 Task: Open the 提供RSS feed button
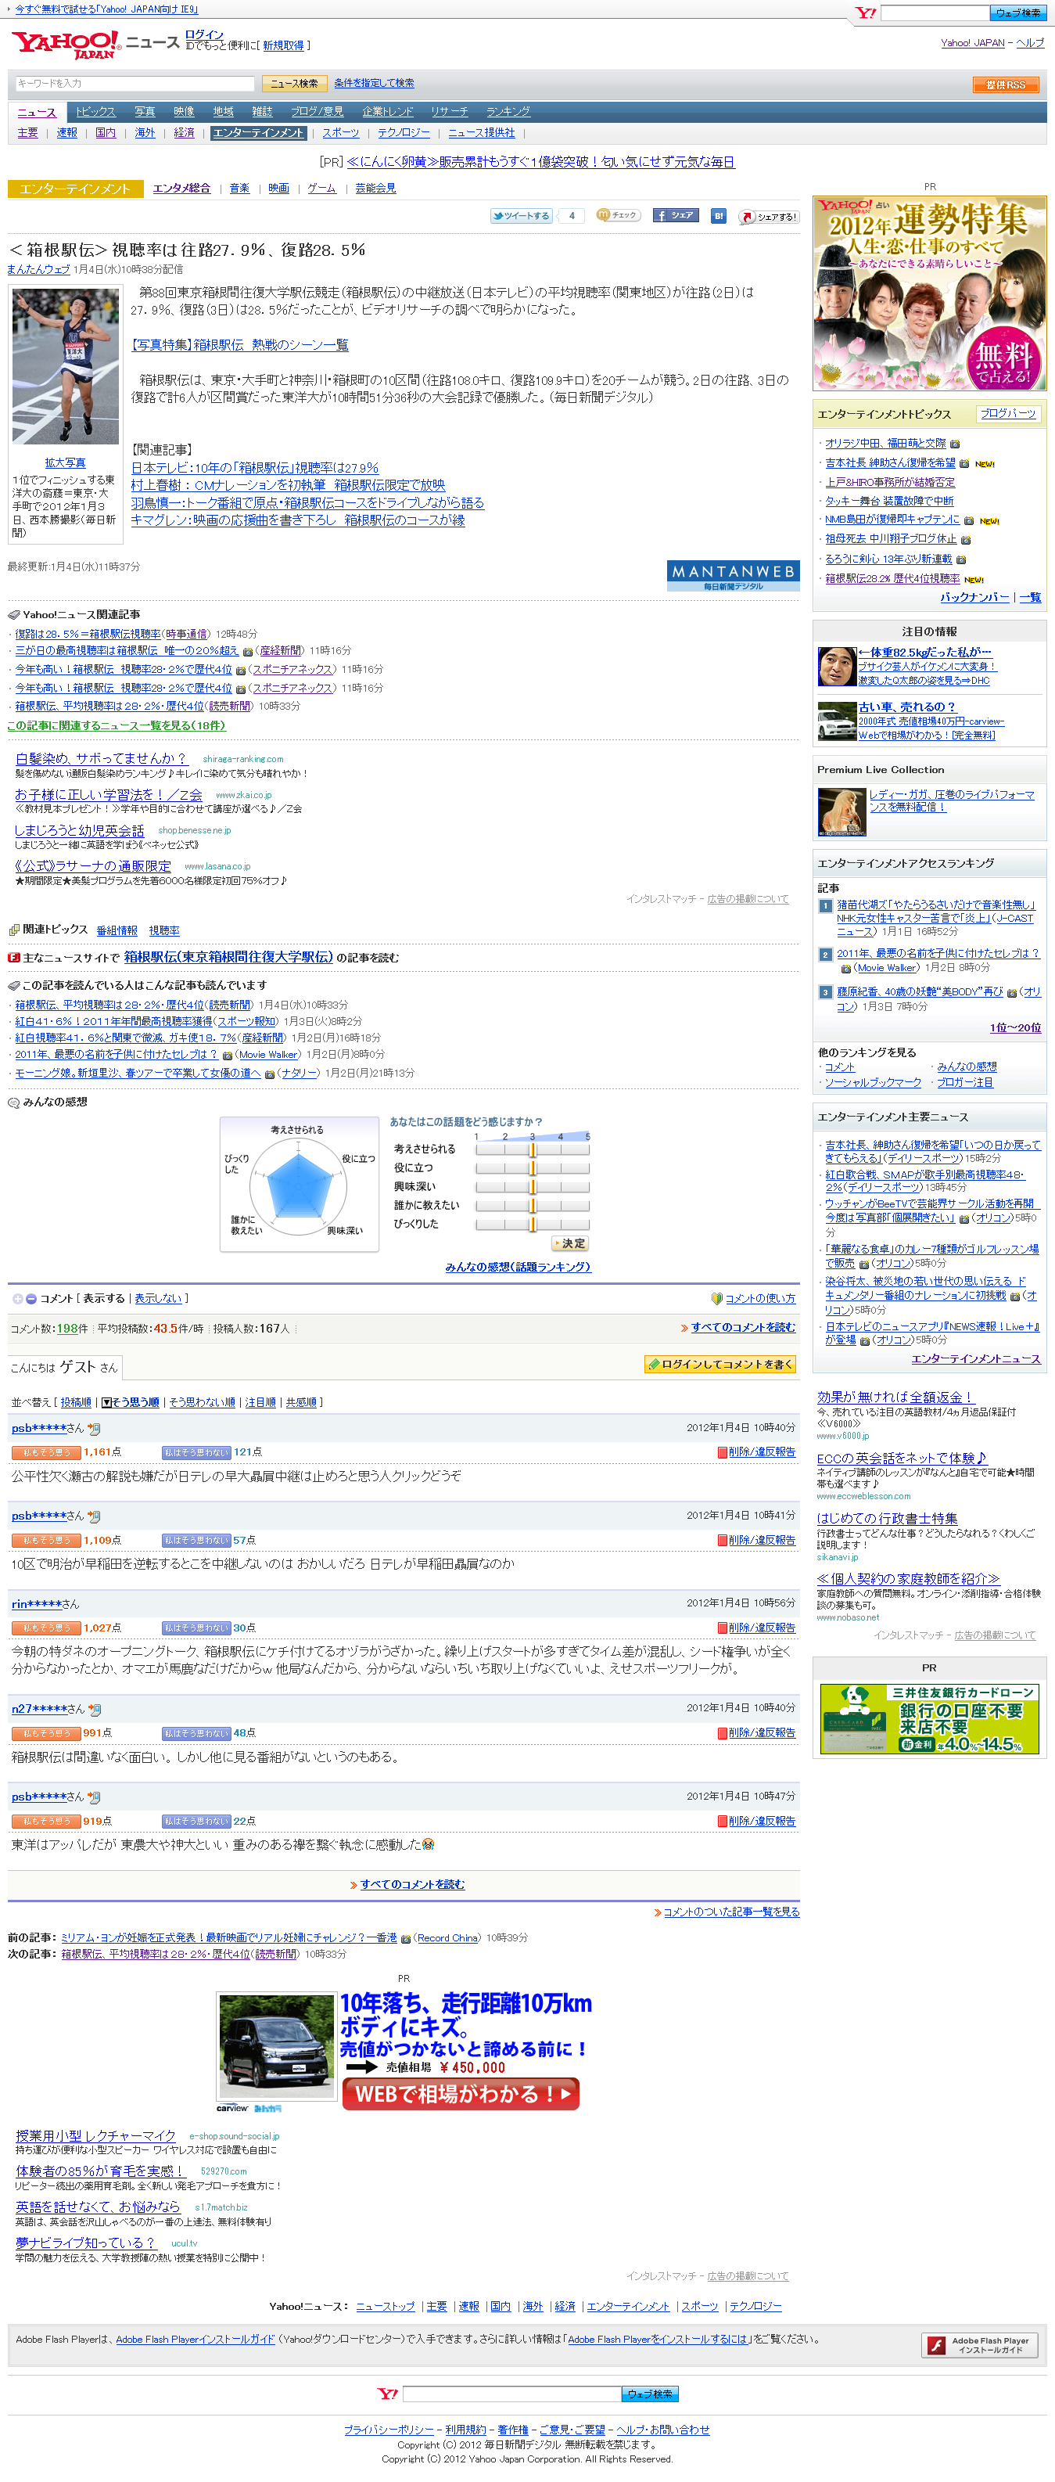point(1005,85)
